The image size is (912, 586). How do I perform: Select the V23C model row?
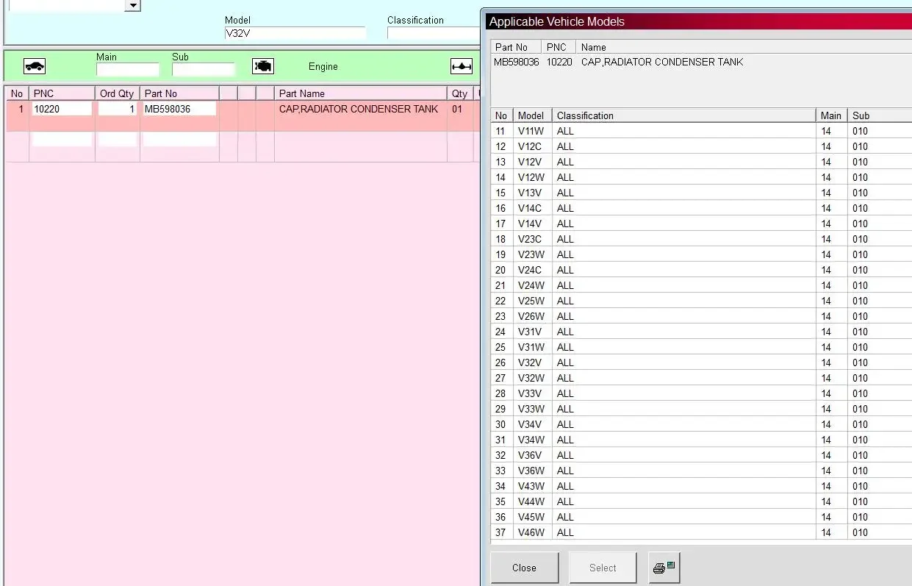701,239
